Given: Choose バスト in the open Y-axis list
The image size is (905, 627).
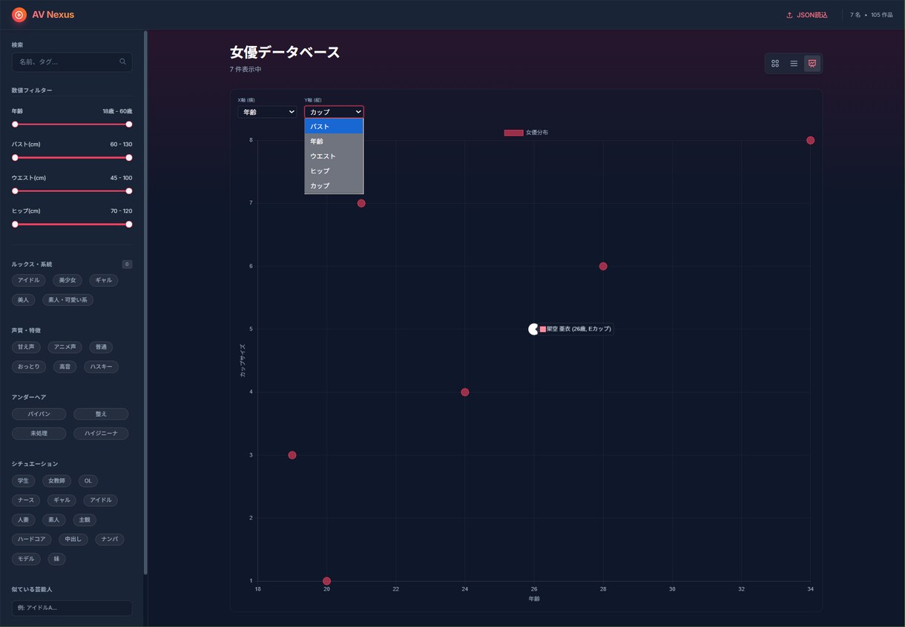Looking at the screenshot, I should tap(334, 127).
